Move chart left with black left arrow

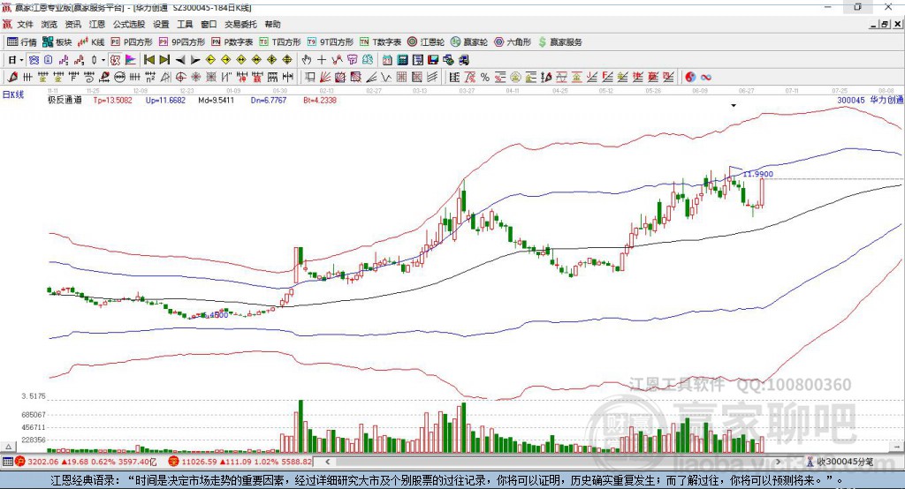(180, 60)
